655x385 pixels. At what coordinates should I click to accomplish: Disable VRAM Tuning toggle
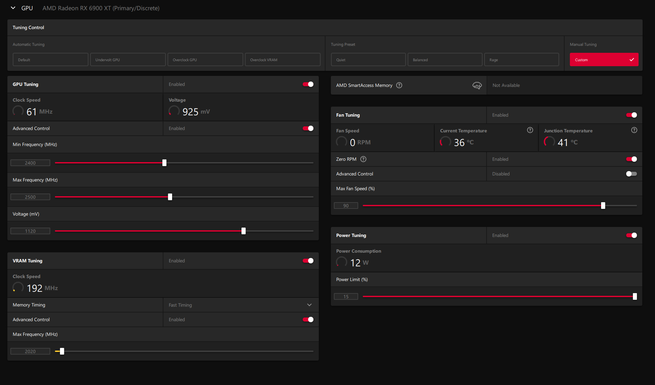pos(308,261)
